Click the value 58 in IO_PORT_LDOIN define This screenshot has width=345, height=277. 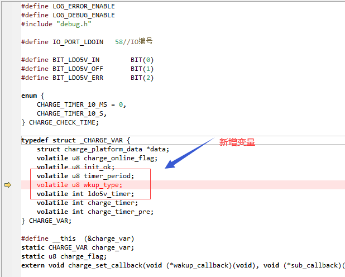click(119, 42)
